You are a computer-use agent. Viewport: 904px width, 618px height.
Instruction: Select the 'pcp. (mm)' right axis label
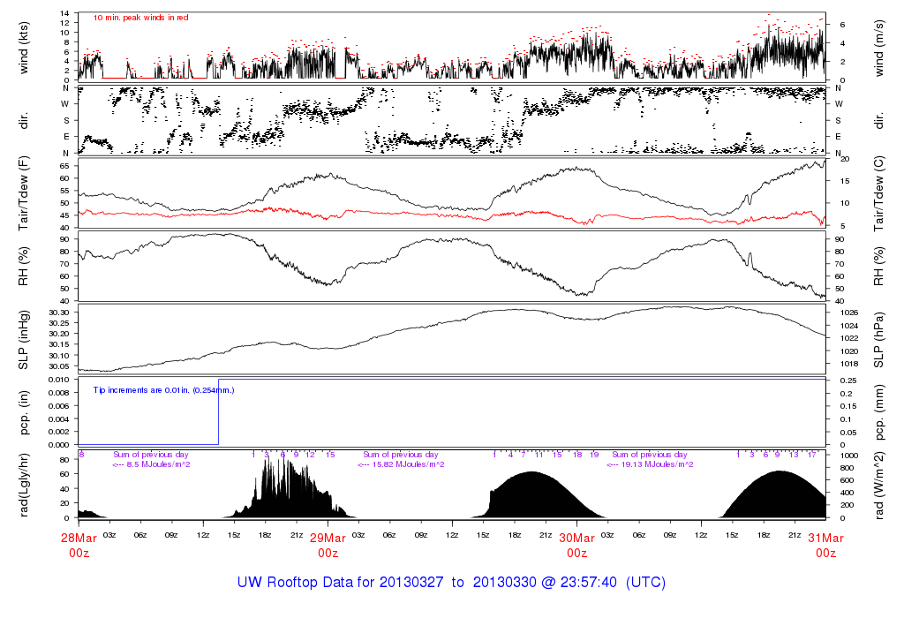[878, 411]
